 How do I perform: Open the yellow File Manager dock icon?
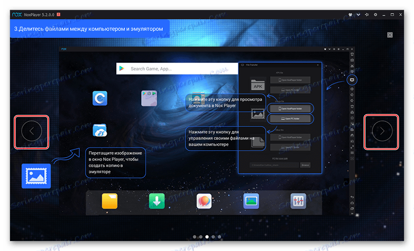(109, 201)
